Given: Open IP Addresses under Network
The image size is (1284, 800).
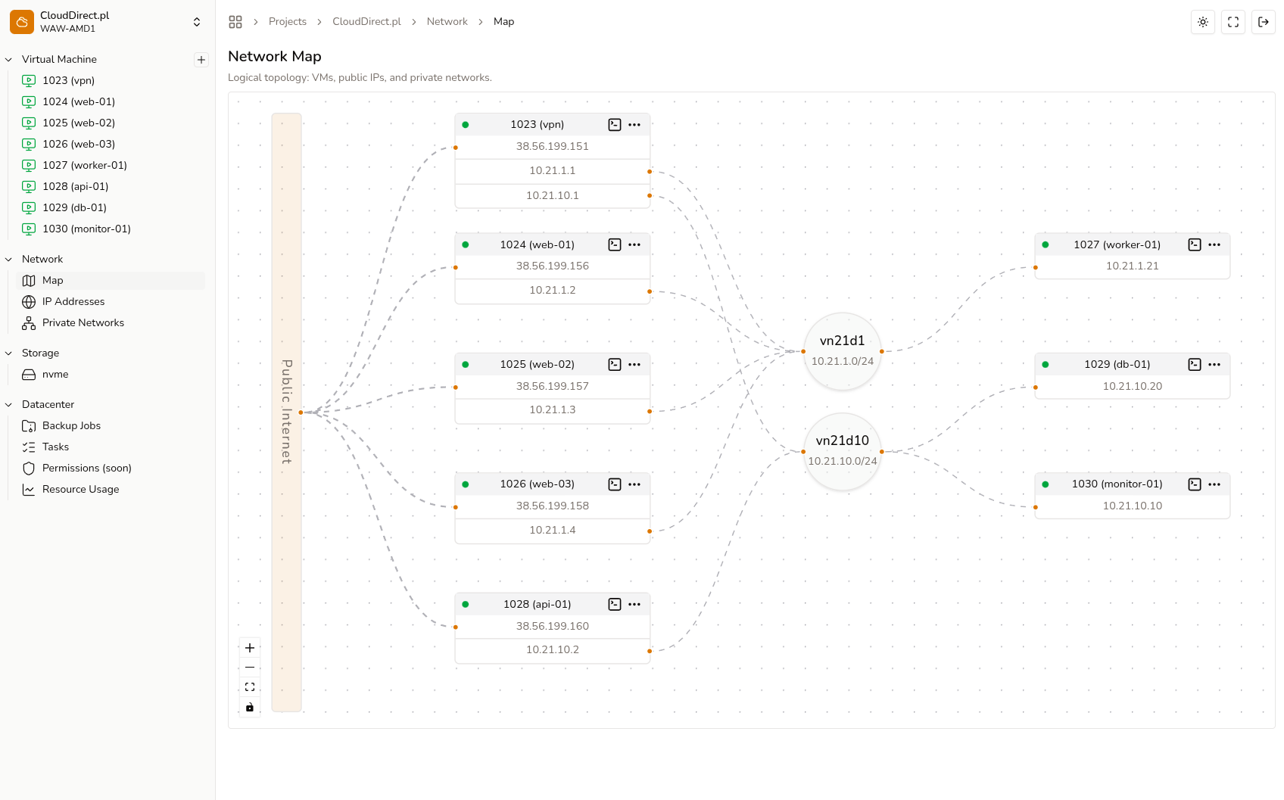Looking at the screenshot, I should click(73, 301).
